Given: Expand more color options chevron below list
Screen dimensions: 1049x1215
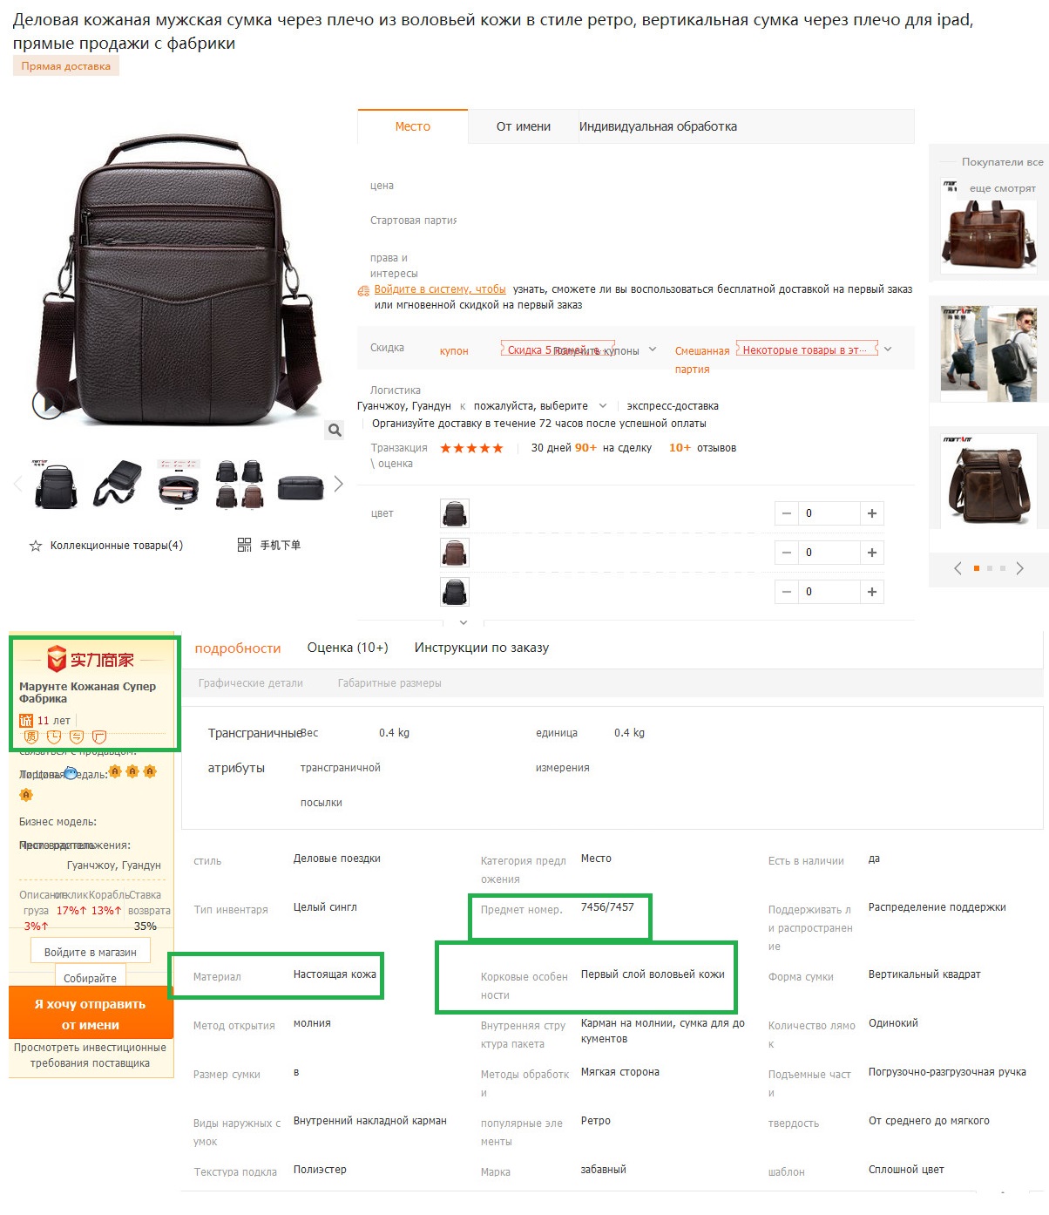Looking at the screenshot, I should click(x=464, y=622).
